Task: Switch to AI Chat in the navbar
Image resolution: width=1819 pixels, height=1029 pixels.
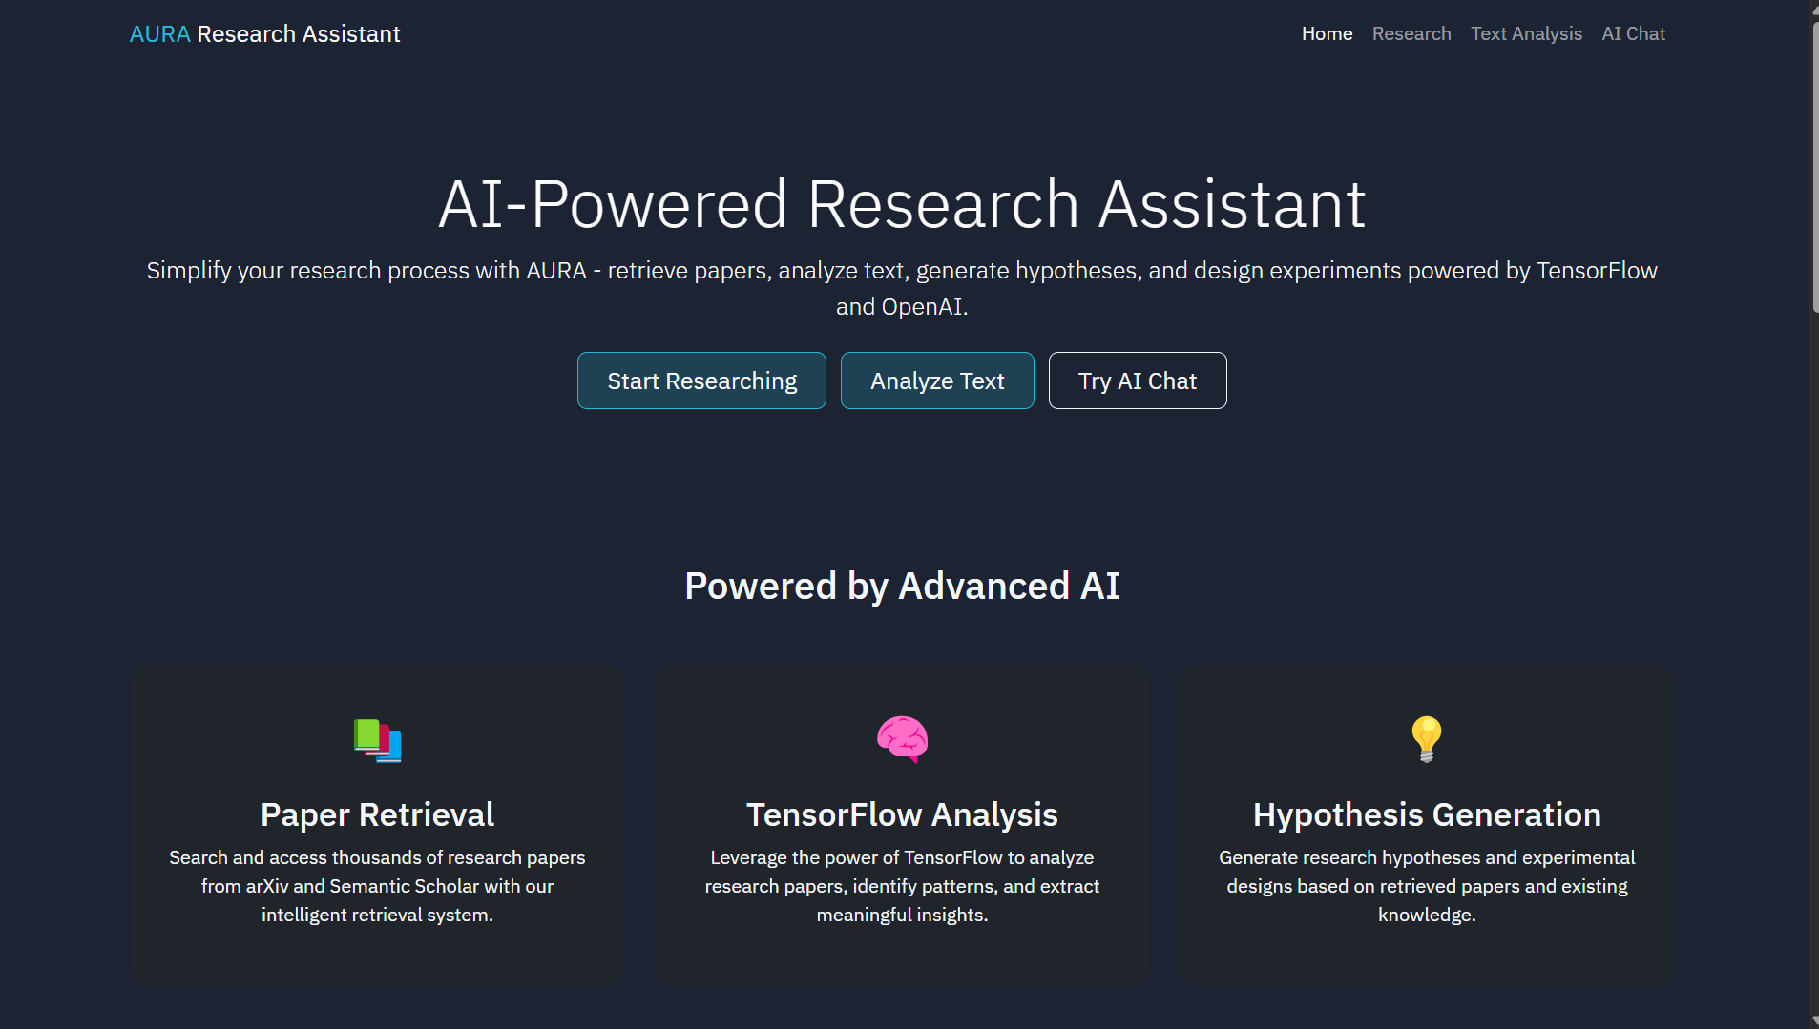Action: coord(1633,34)
